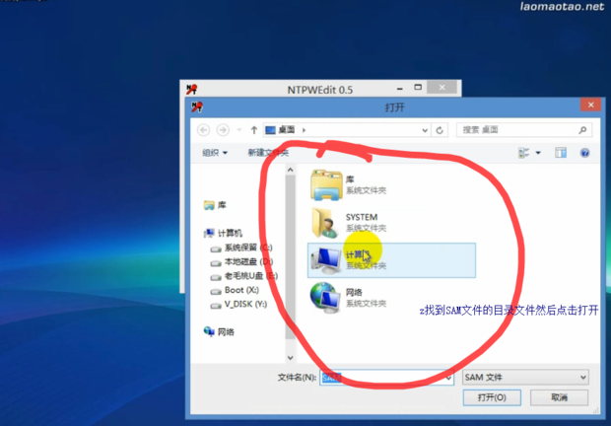Select 计算机 in the navigation pane
The height and width of the screenshot is (426, 611).
(x=224, y=233)
